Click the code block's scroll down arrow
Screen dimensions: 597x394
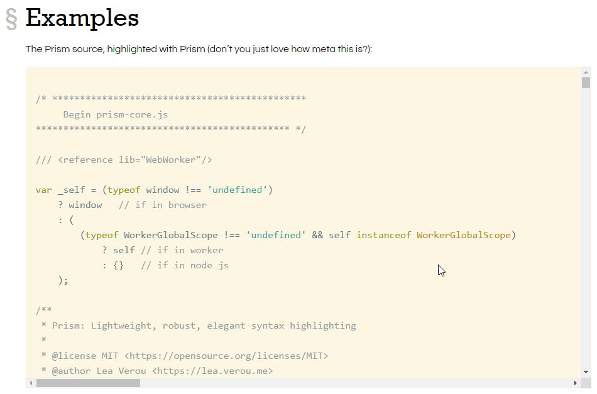[x=586, y=371]
